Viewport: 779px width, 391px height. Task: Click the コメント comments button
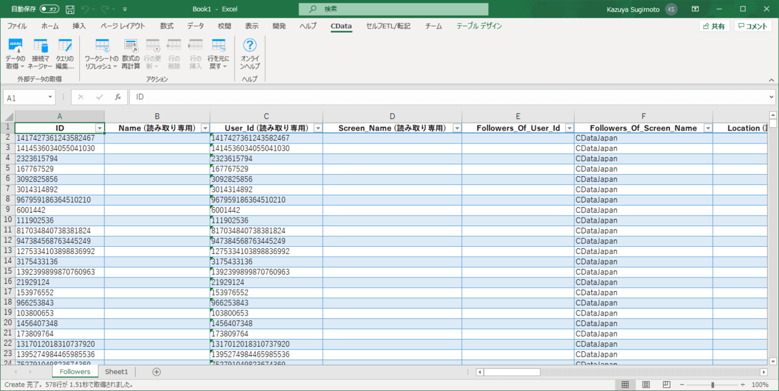(753, 26)
